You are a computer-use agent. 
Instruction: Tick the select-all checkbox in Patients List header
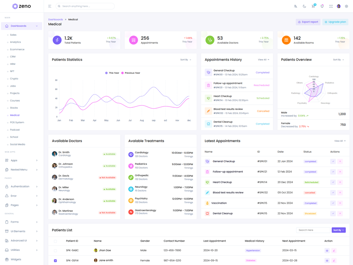(x=55, y=241)
